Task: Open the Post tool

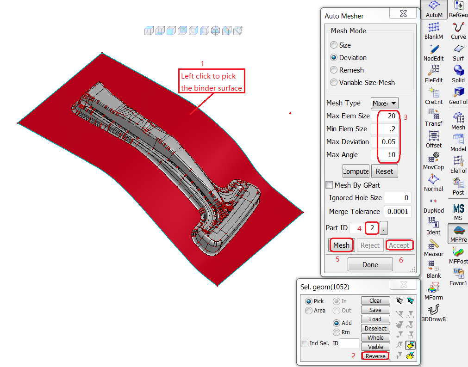Action: click(458, 187)
